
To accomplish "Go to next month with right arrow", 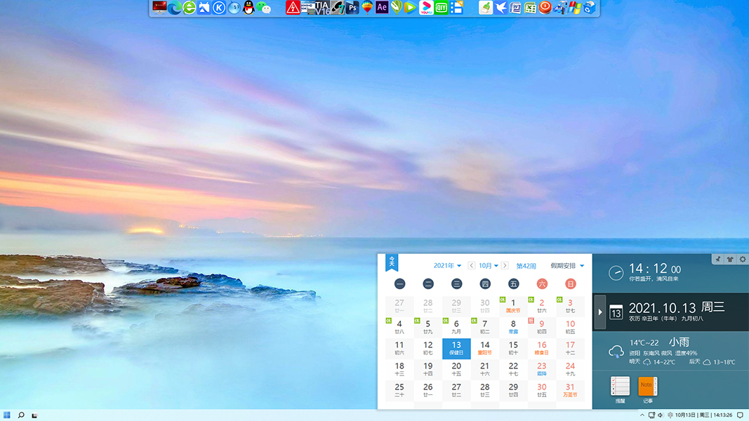I will tap(505, 265).
